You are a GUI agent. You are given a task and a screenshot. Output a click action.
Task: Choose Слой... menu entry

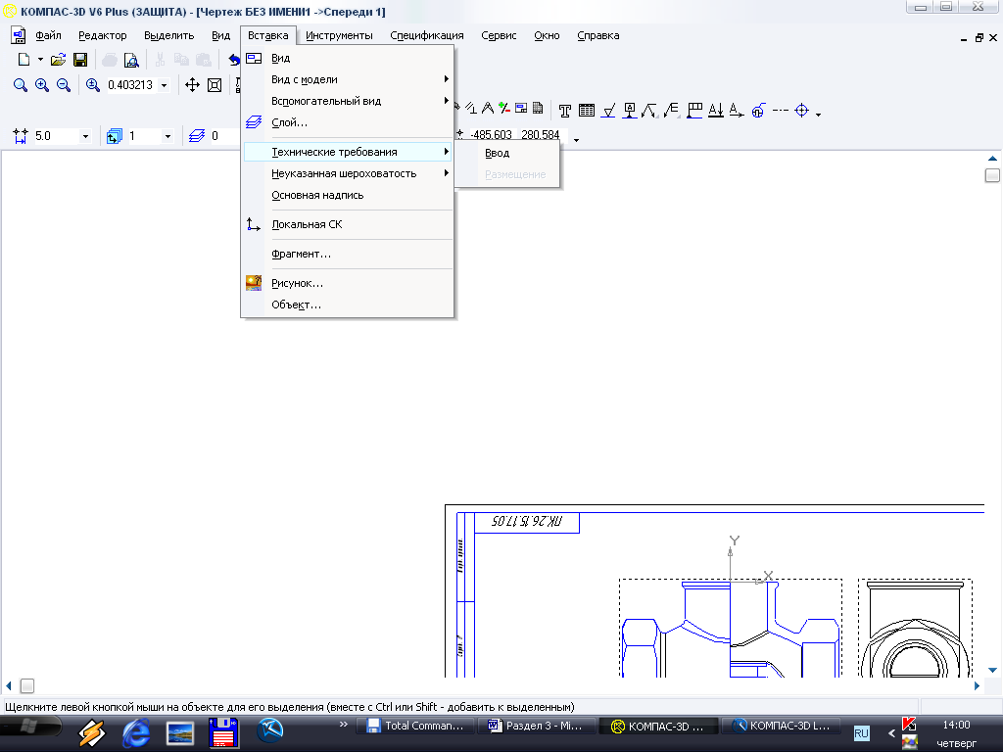(348, 122)
